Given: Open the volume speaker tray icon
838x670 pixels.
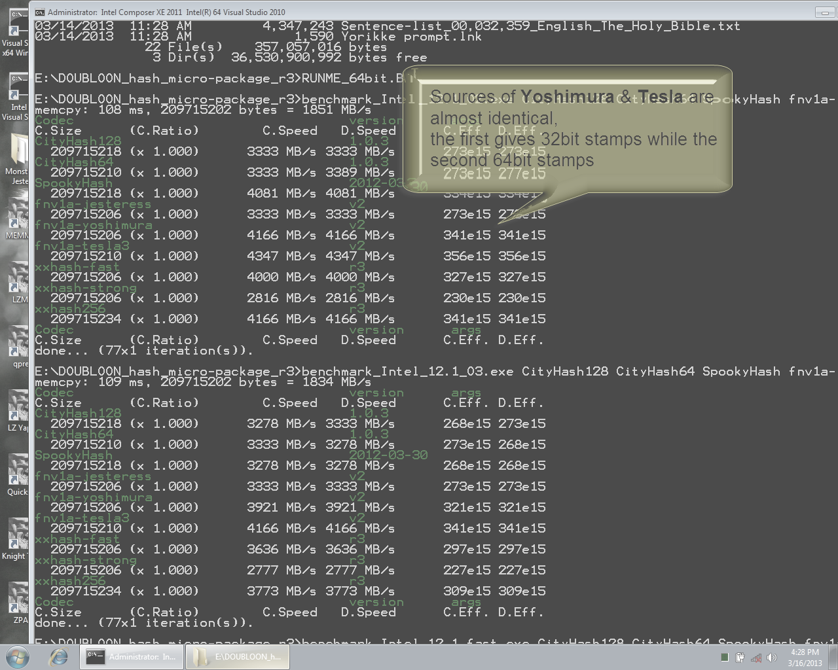Looking at the screenshot, I should [772, 657].
